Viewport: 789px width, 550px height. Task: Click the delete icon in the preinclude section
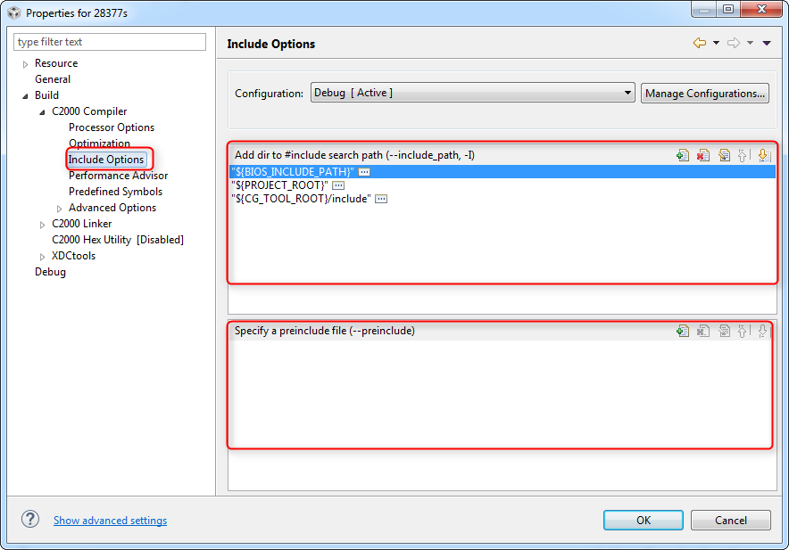click(x=703, y=331)
